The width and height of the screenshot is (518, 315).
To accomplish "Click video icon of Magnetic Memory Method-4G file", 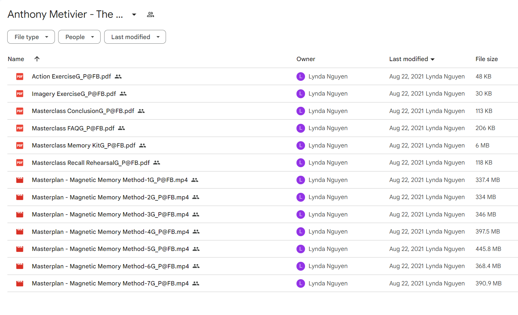I will click(20, 232).
